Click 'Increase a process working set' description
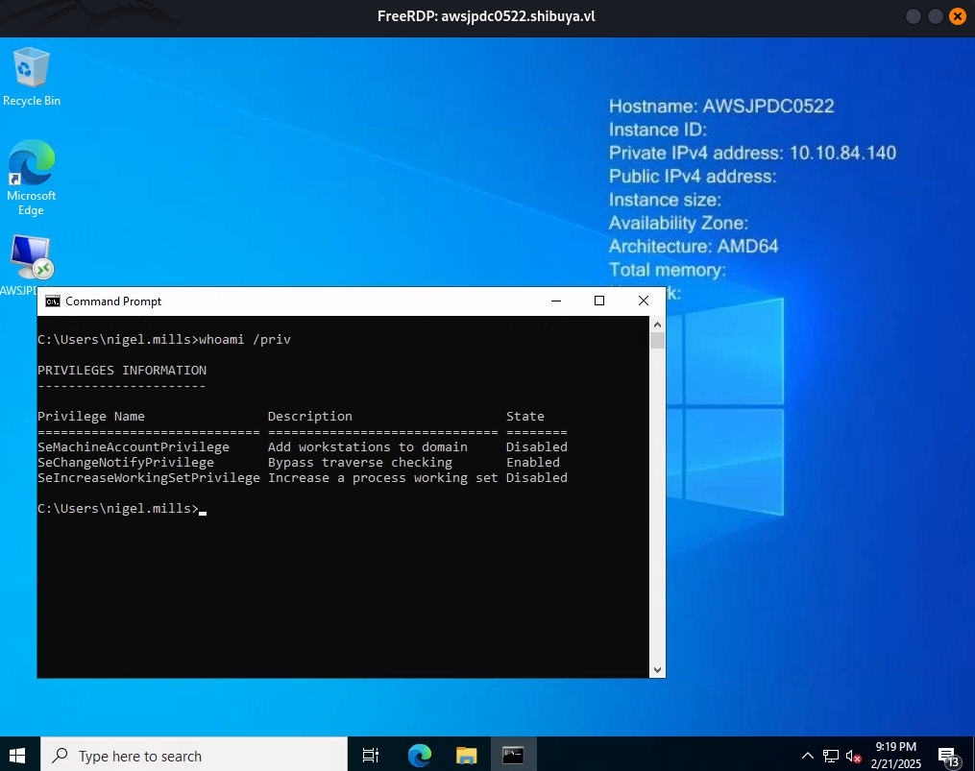This screenshot has width=975, height=771. click(383, 478)
